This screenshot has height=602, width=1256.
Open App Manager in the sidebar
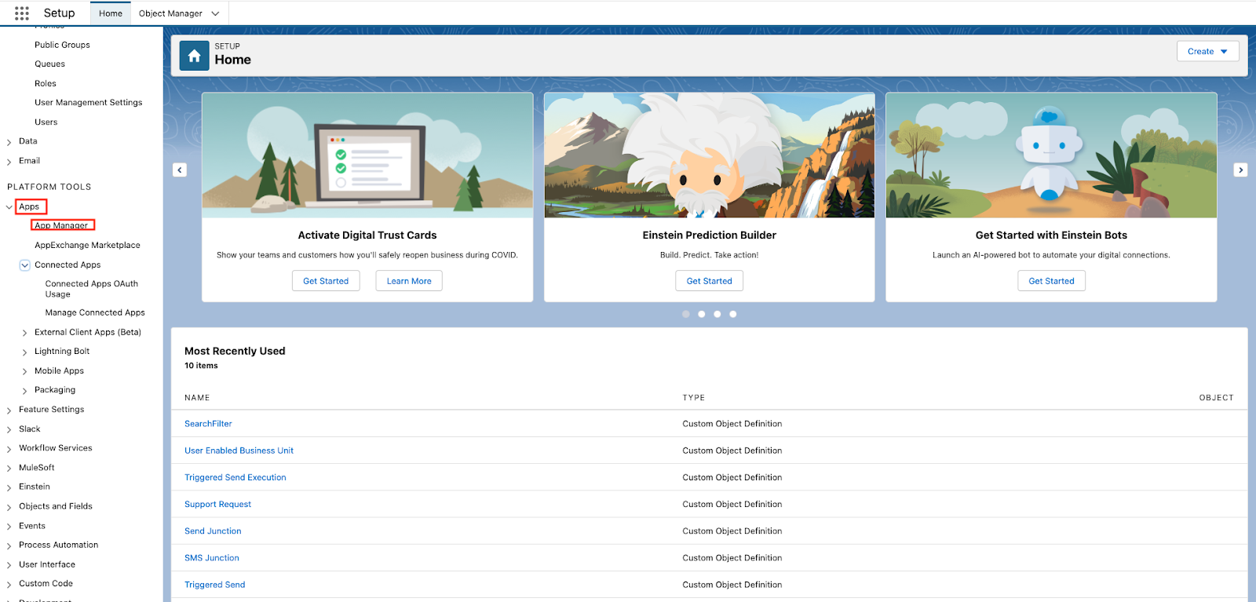click(x=61, y=225)
